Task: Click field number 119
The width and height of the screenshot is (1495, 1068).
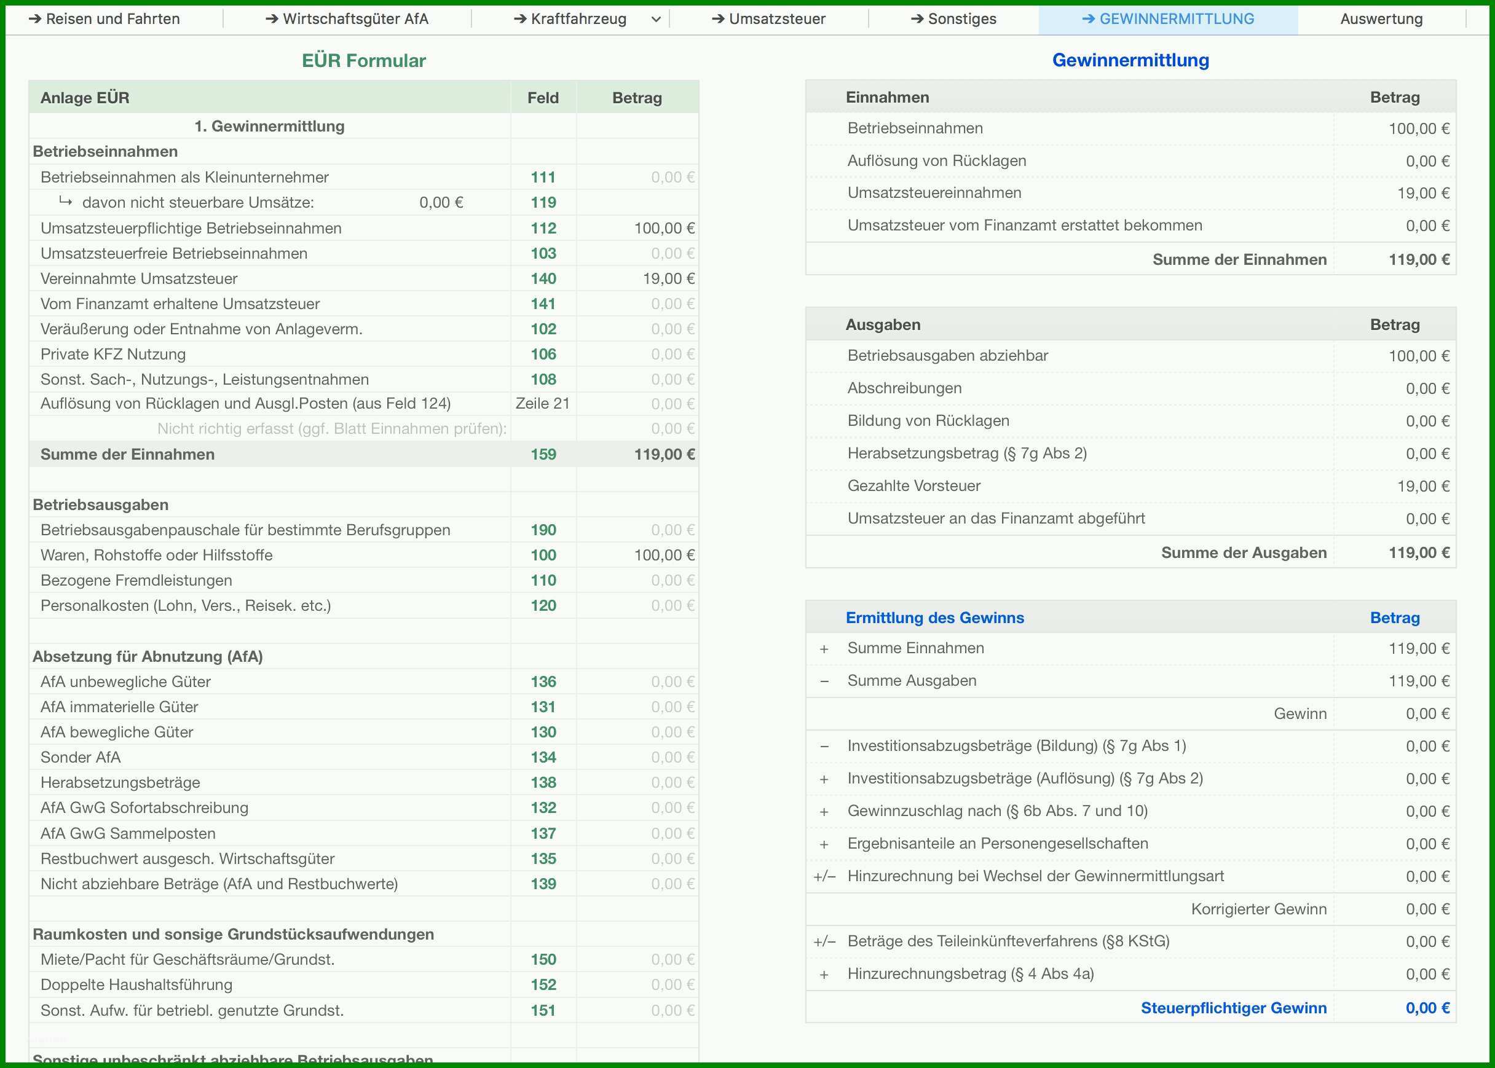Action: pos(543,203)
